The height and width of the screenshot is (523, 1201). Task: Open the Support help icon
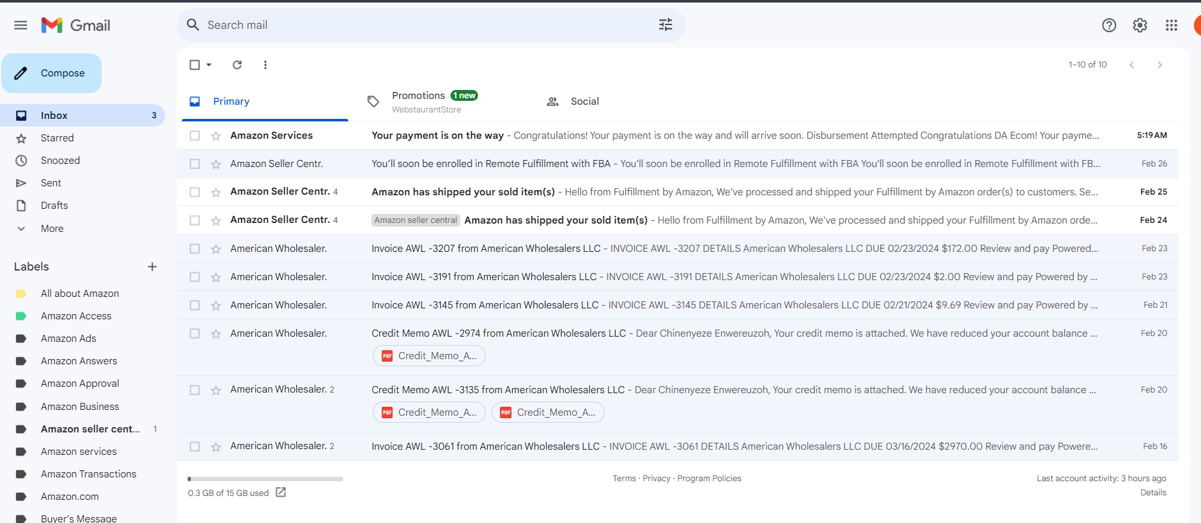pyautogui.click(x=1109, y=25)
